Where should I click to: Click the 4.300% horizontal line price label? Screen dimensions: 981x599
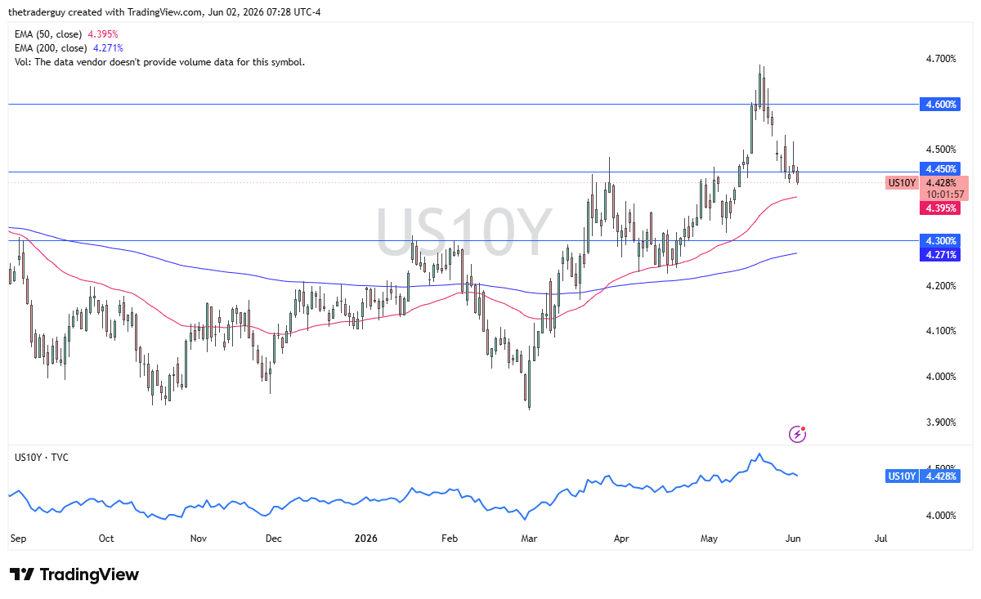[x=939, y=241]
